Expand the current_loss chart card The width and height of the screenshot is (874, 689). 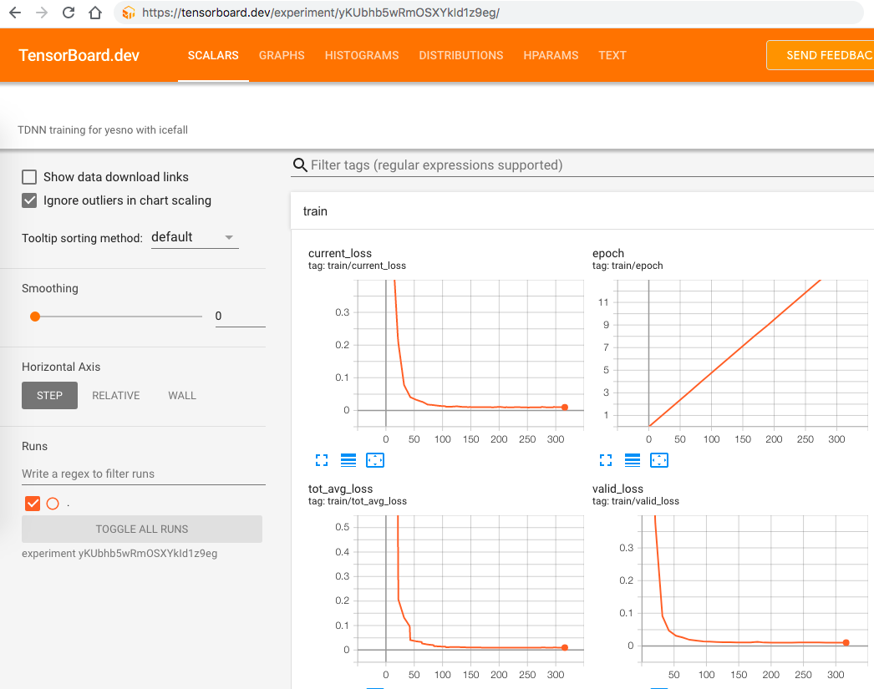pos(322,460)
